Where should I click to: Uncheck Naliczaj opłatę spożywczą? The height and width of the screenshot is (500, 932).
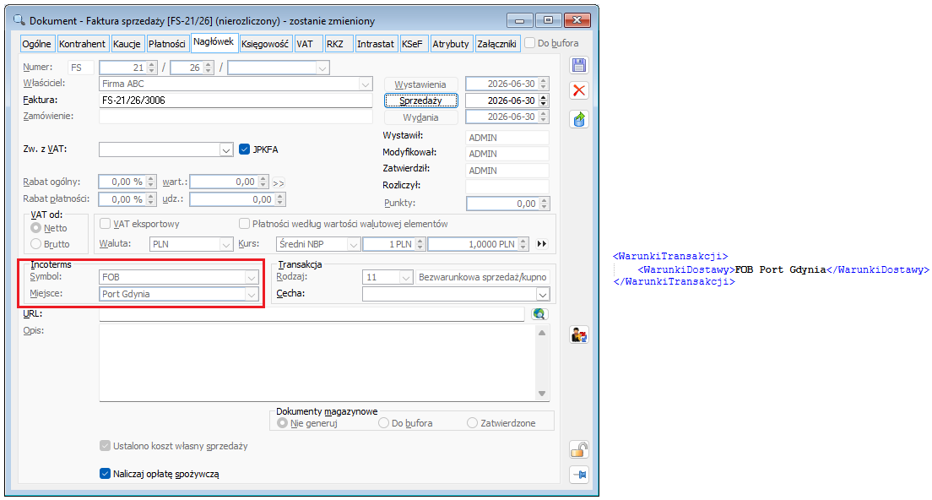tap(106, 474)
